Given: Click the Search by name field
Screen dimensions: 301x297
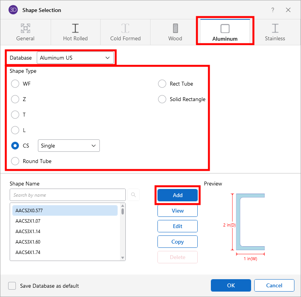Looking at the screenshot, I should 68,195.
